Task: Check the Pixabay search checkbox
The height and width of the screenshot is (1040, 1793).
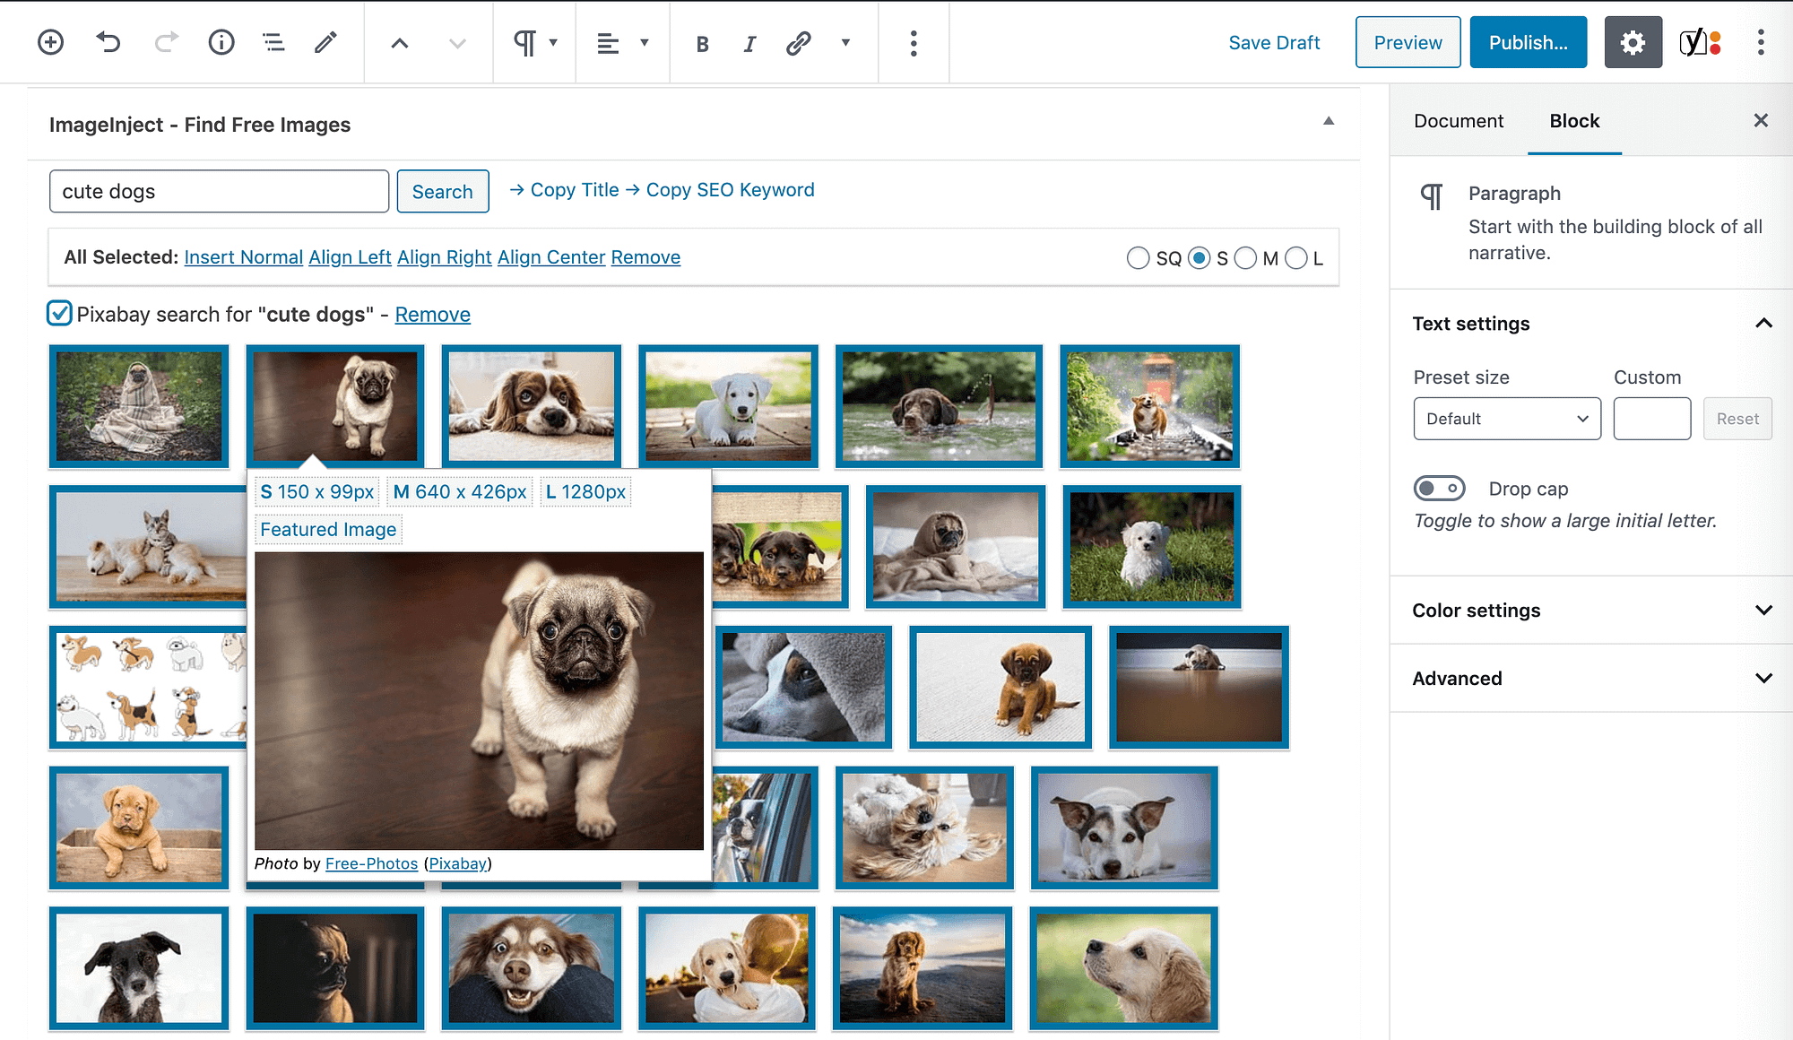Action: [59, 315]
